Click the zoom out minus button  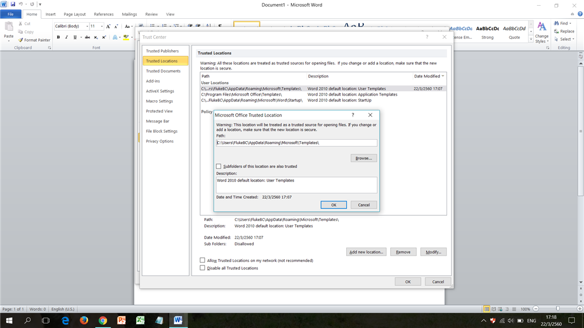point(536,309)
